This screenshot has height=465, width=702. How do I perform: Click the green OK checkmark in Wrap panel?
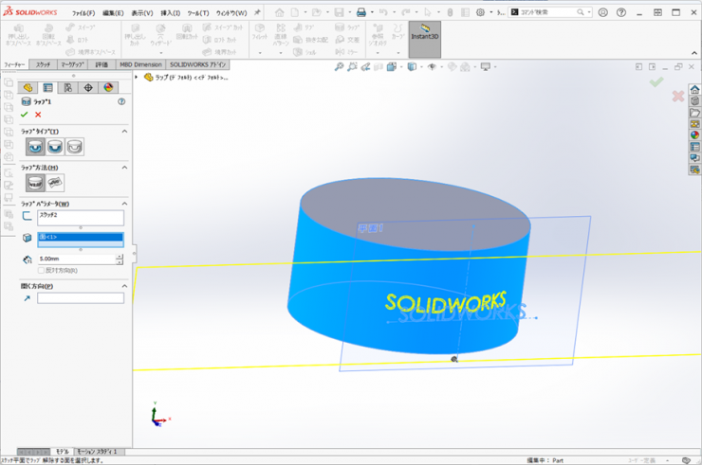coord(25,115)
